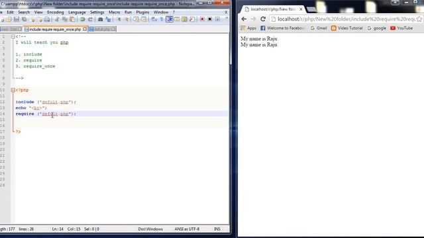The height and width of the screenshot is (238, 424).
Task: Click the Open file icon in Notepad++ toolbar
Action: (9, 19)
